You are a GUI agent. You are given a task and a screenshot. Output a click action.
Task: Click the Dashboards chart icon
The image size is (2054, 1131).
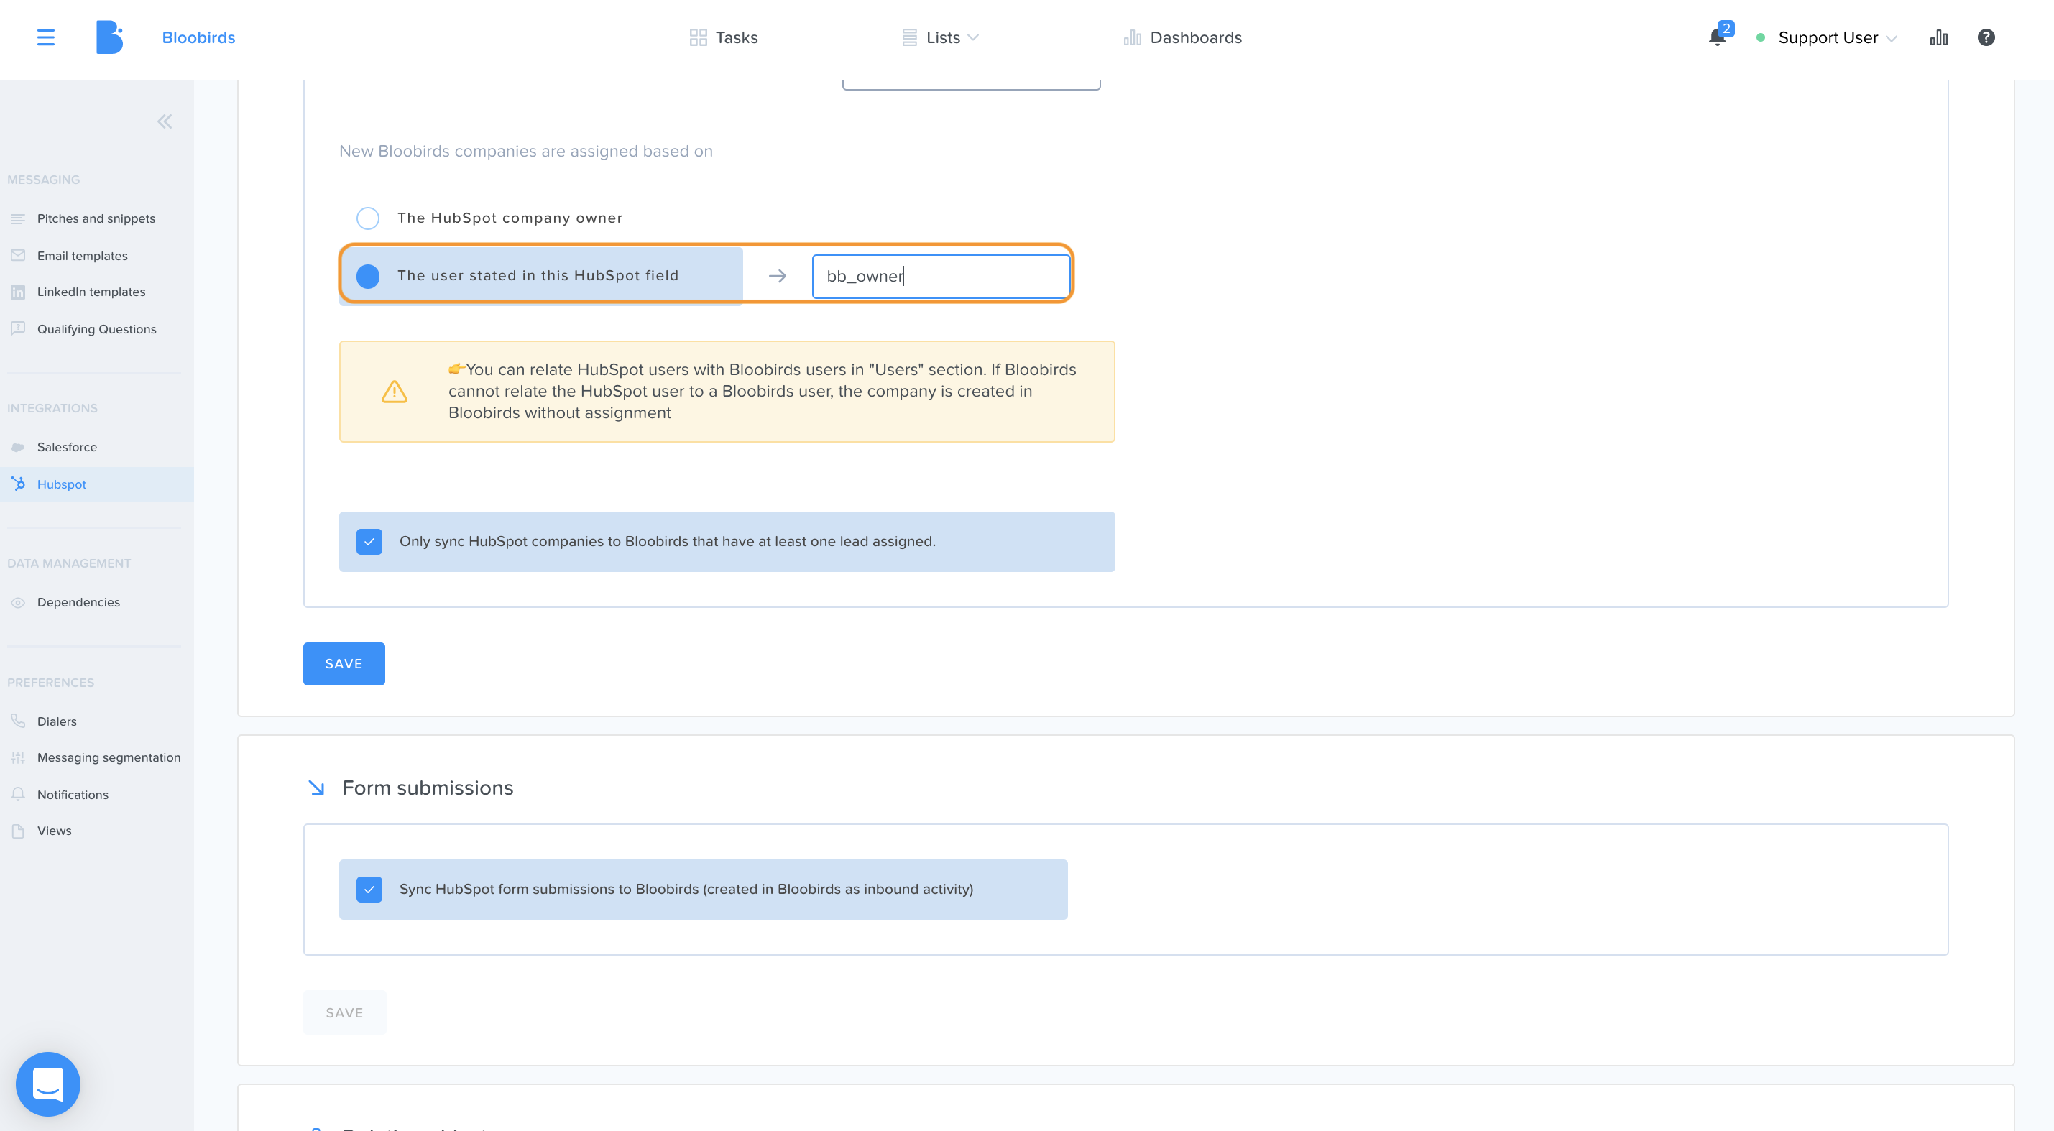click(1132, 37)
